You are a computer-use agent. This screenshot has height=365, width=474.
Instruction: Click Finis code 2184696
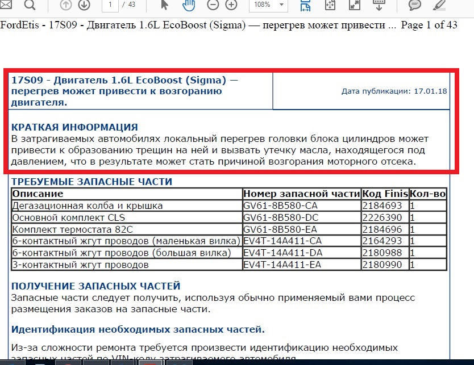tap(382, 229)
